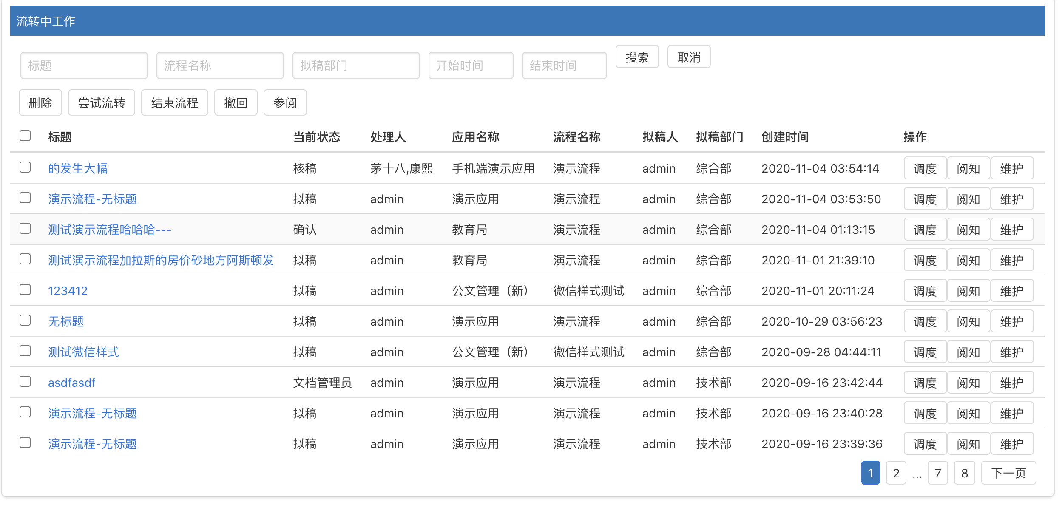
Task: Click the 文档管理员 status cell
Action: pyautogui.click(x=323, y=383)
